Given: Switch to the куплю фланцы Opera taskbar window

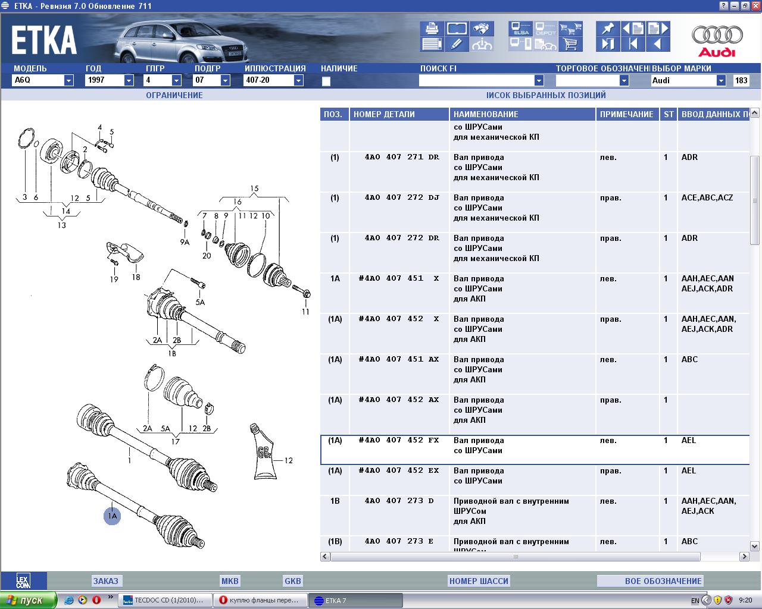Looking at the screenshot, I should coord(260,600).
